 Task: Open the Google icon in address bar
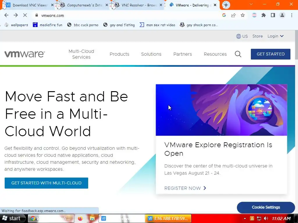click(224, 15)
